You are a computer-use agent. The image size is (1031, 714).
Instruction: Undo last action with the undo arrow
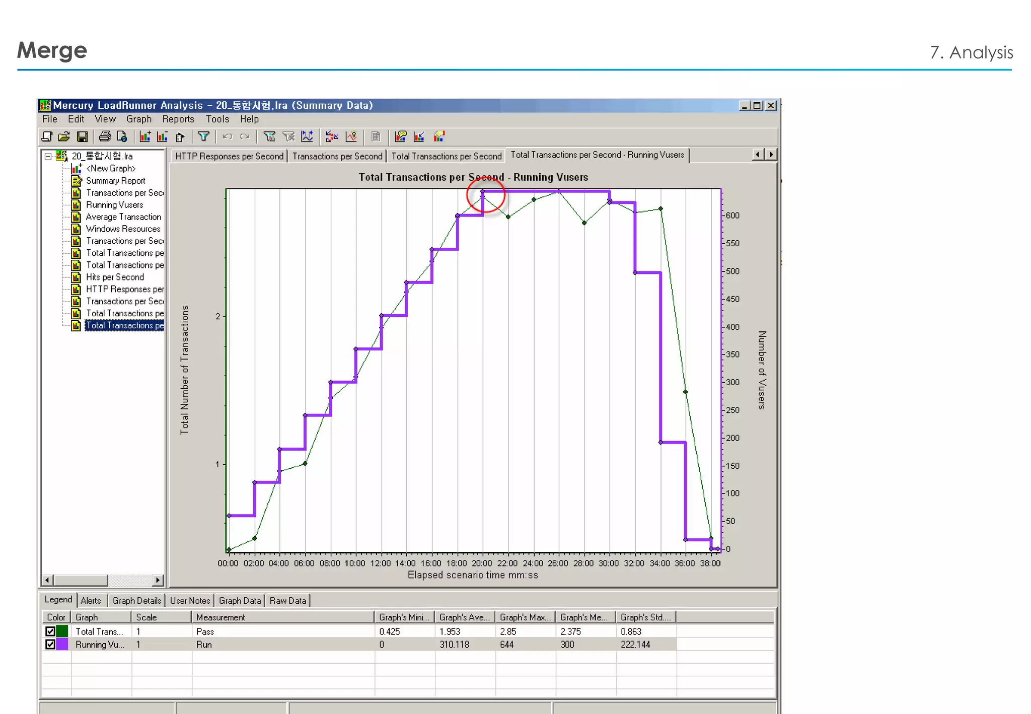point(227,136)
